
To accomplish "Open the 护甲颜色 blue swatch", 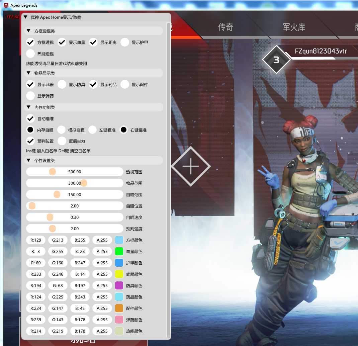I will click(x=119, y=263).
